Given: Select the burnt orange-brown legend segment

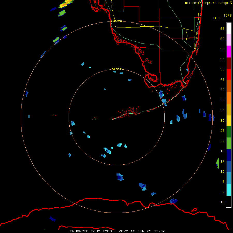Looking at the screenshot, I should pos(229,86).
